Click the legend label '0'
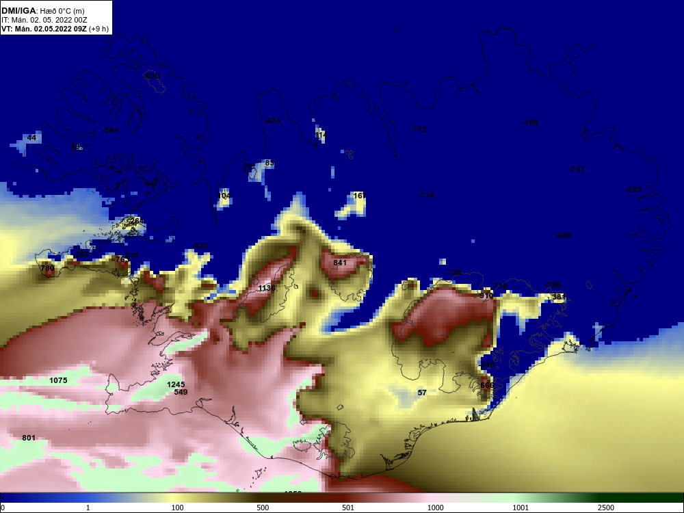 3,508
